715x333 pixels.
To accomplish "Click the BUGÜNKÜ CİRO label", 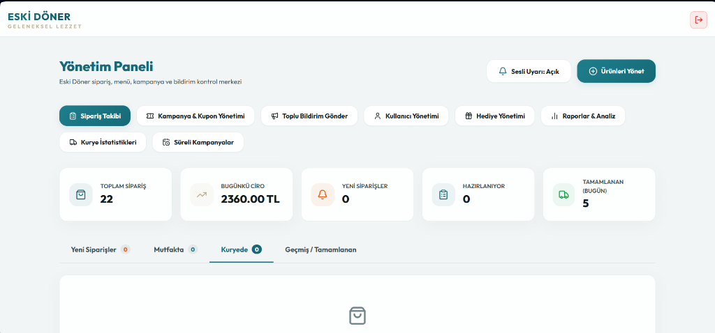I will click(x=242, y=186).
